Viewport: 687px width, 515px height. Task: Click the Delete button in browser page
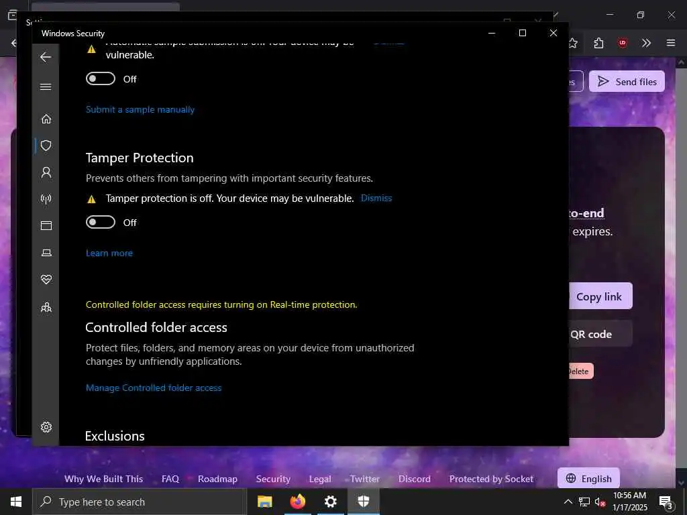tap(581, 371)
